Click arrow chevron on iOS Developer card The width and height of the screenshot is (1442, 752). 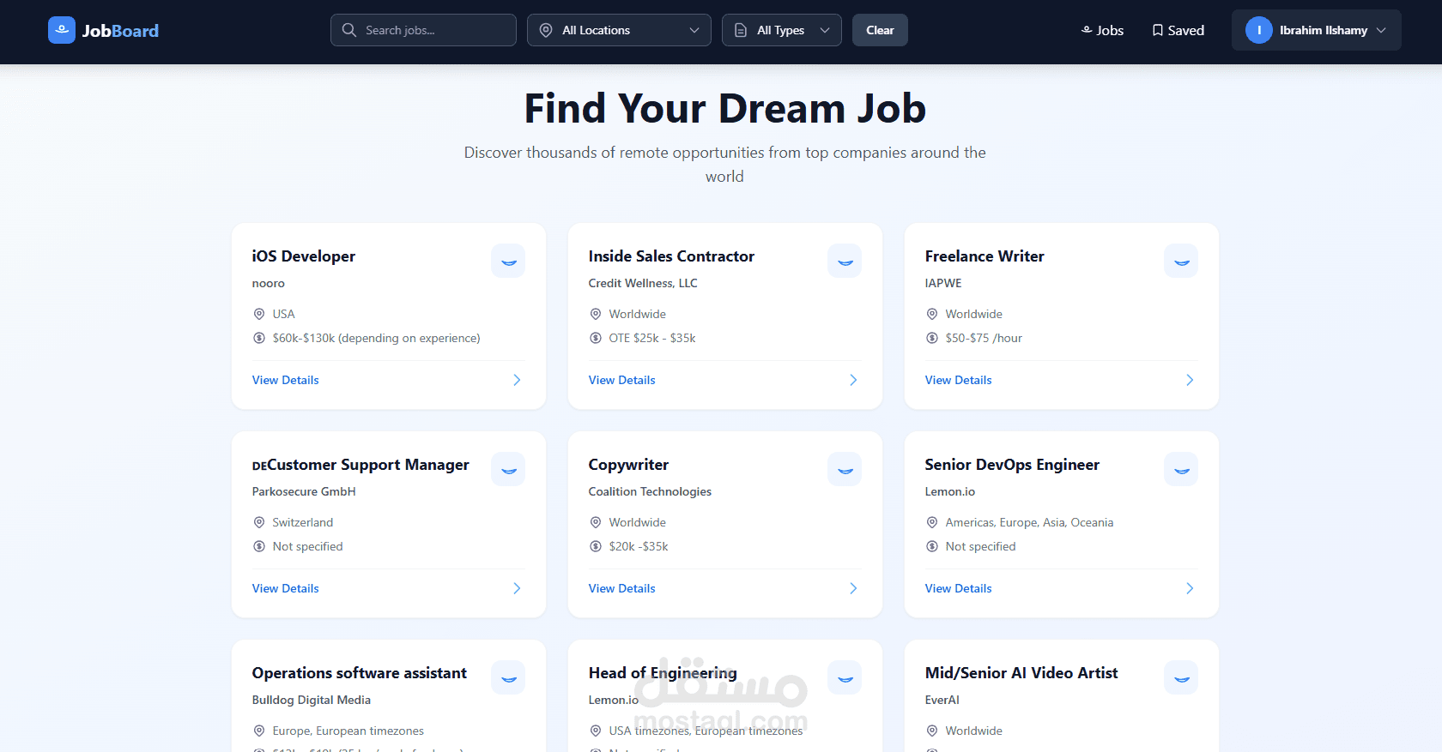click(517, 380)
